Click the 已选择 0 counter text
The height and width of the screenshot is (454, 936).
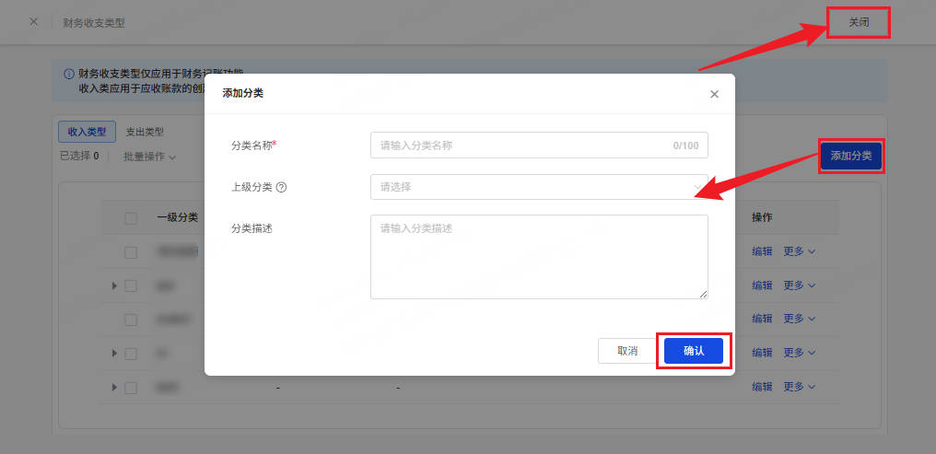click(x=79, y=157)
